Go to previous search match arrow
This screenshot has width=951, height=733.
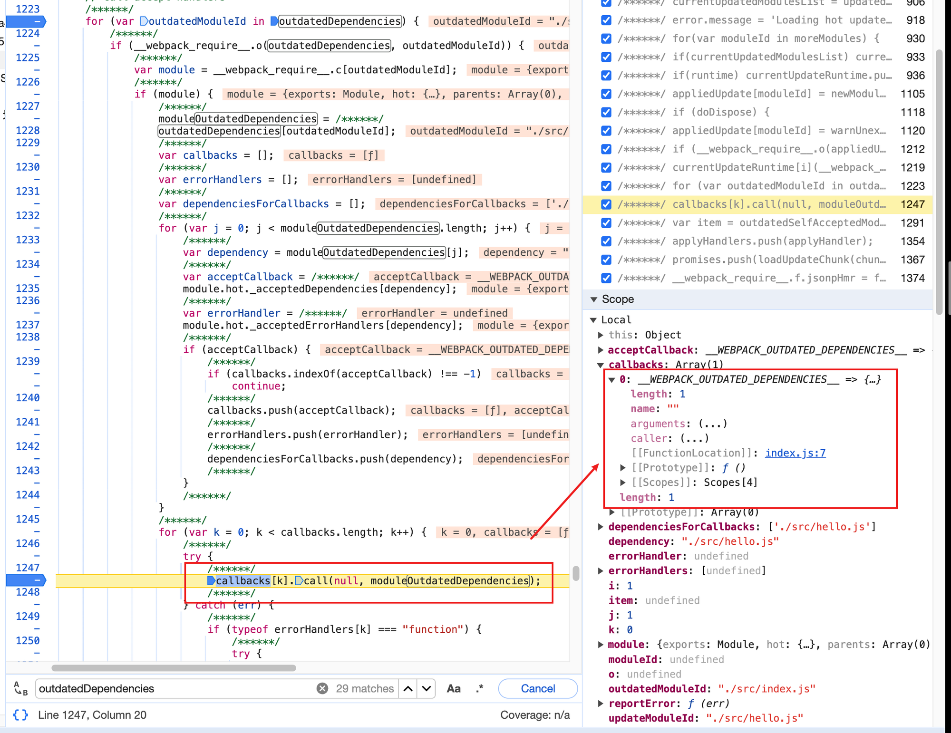click(x=408, y=688)
